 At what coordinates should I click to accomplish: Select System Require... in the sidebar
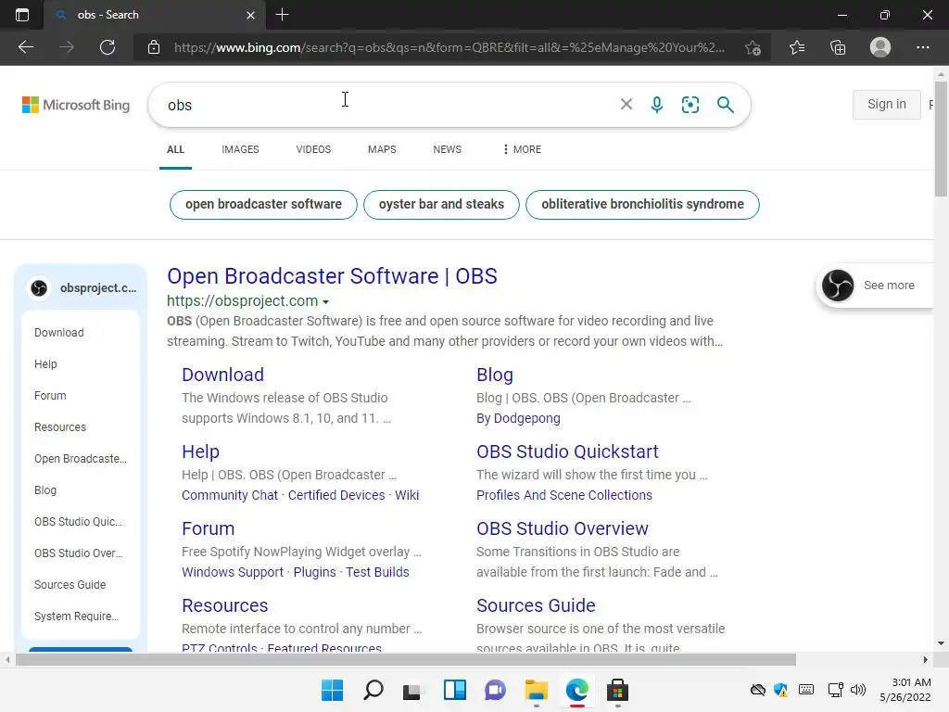click(76, 616)
